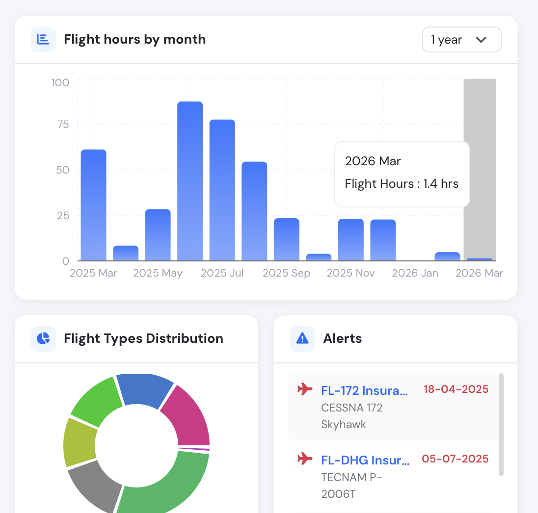The width and height of the screenshot is (538, 513).
Task: Click the 2025 May flight hours bar
Action: pyautogui.click(x=158, y=235)
